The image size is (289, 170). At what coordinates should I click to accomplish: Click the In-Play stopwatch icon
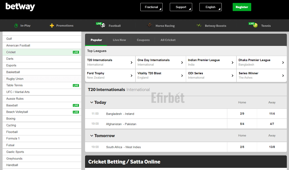click(x=16, y=26)
